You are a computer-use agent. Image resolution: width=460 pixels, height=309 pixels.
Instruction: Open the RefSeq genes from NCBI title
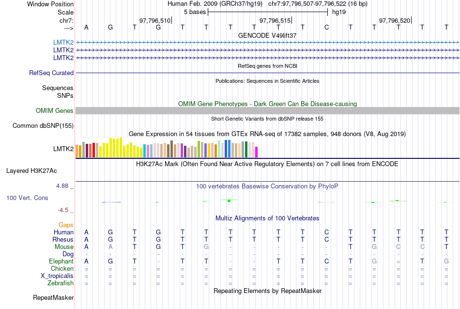point(268,66)
